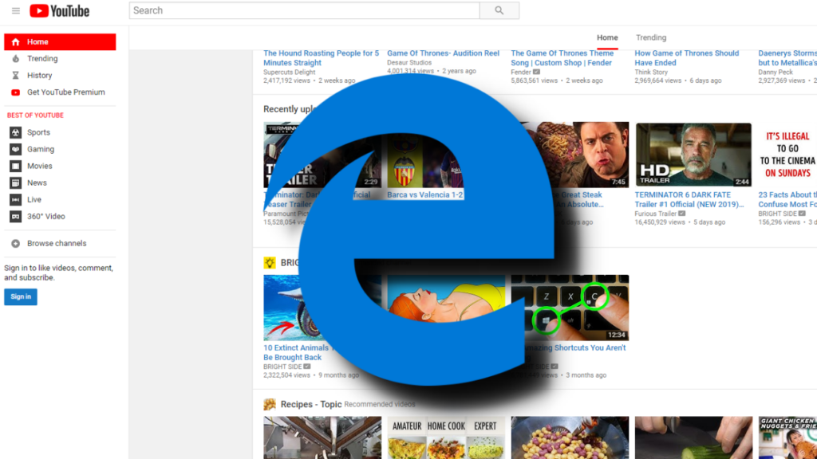
Task: Select Get YouTube Premium
Action: pos(60,92)
